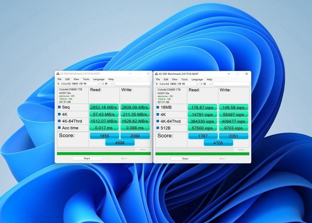Close the window showing iops results
The width and height of the screenshot is (312, 223).
pyautogui.click(x=246, y=73)
